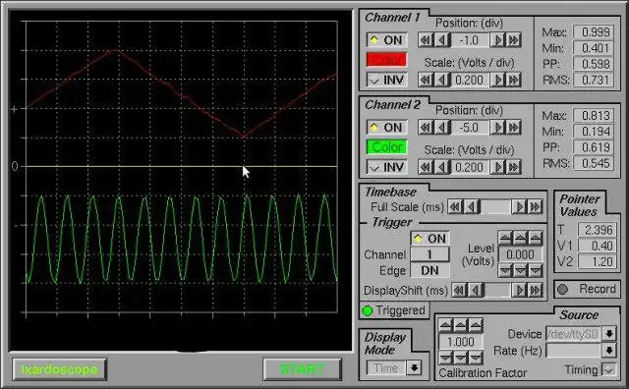The height and width of the screenshot is (389, 629).
Task: Lower trigger level with middle down arrow
Action: click(x=520, y=271)
